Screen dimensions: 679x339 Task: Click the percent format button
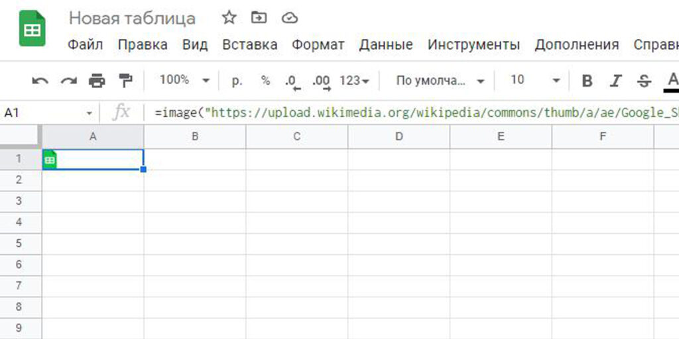(265, 81)
